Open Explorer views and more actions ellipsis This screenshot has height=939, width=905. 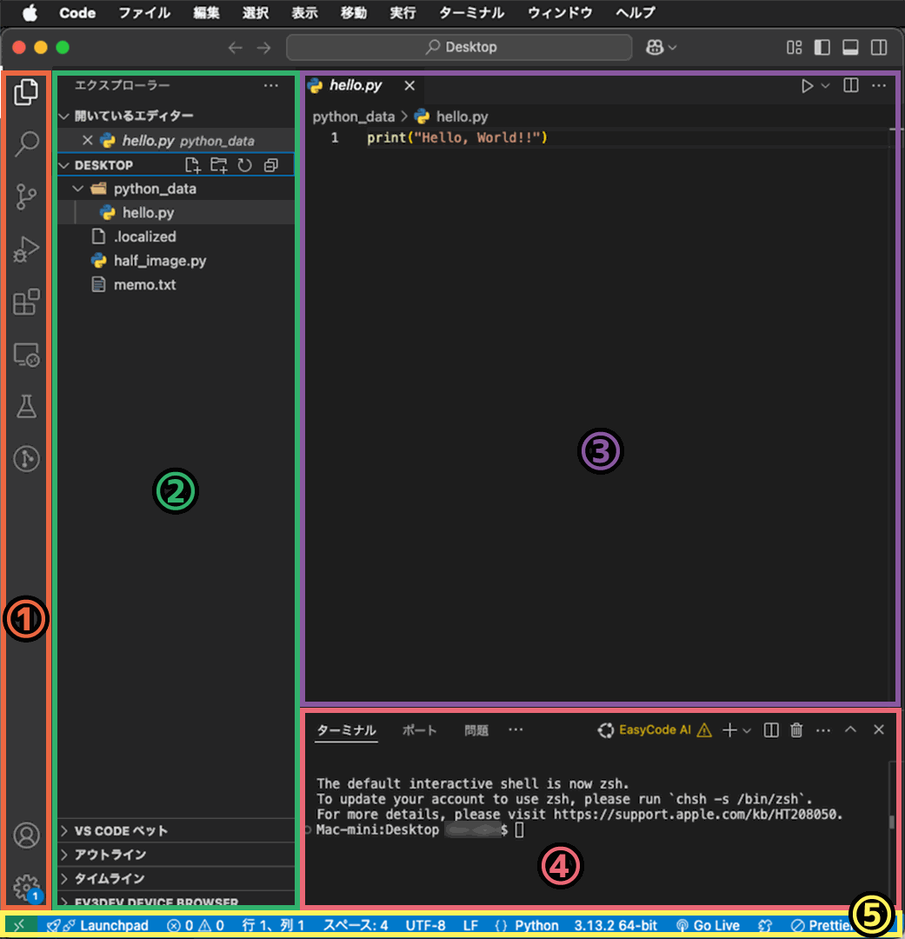coord(270,85)
